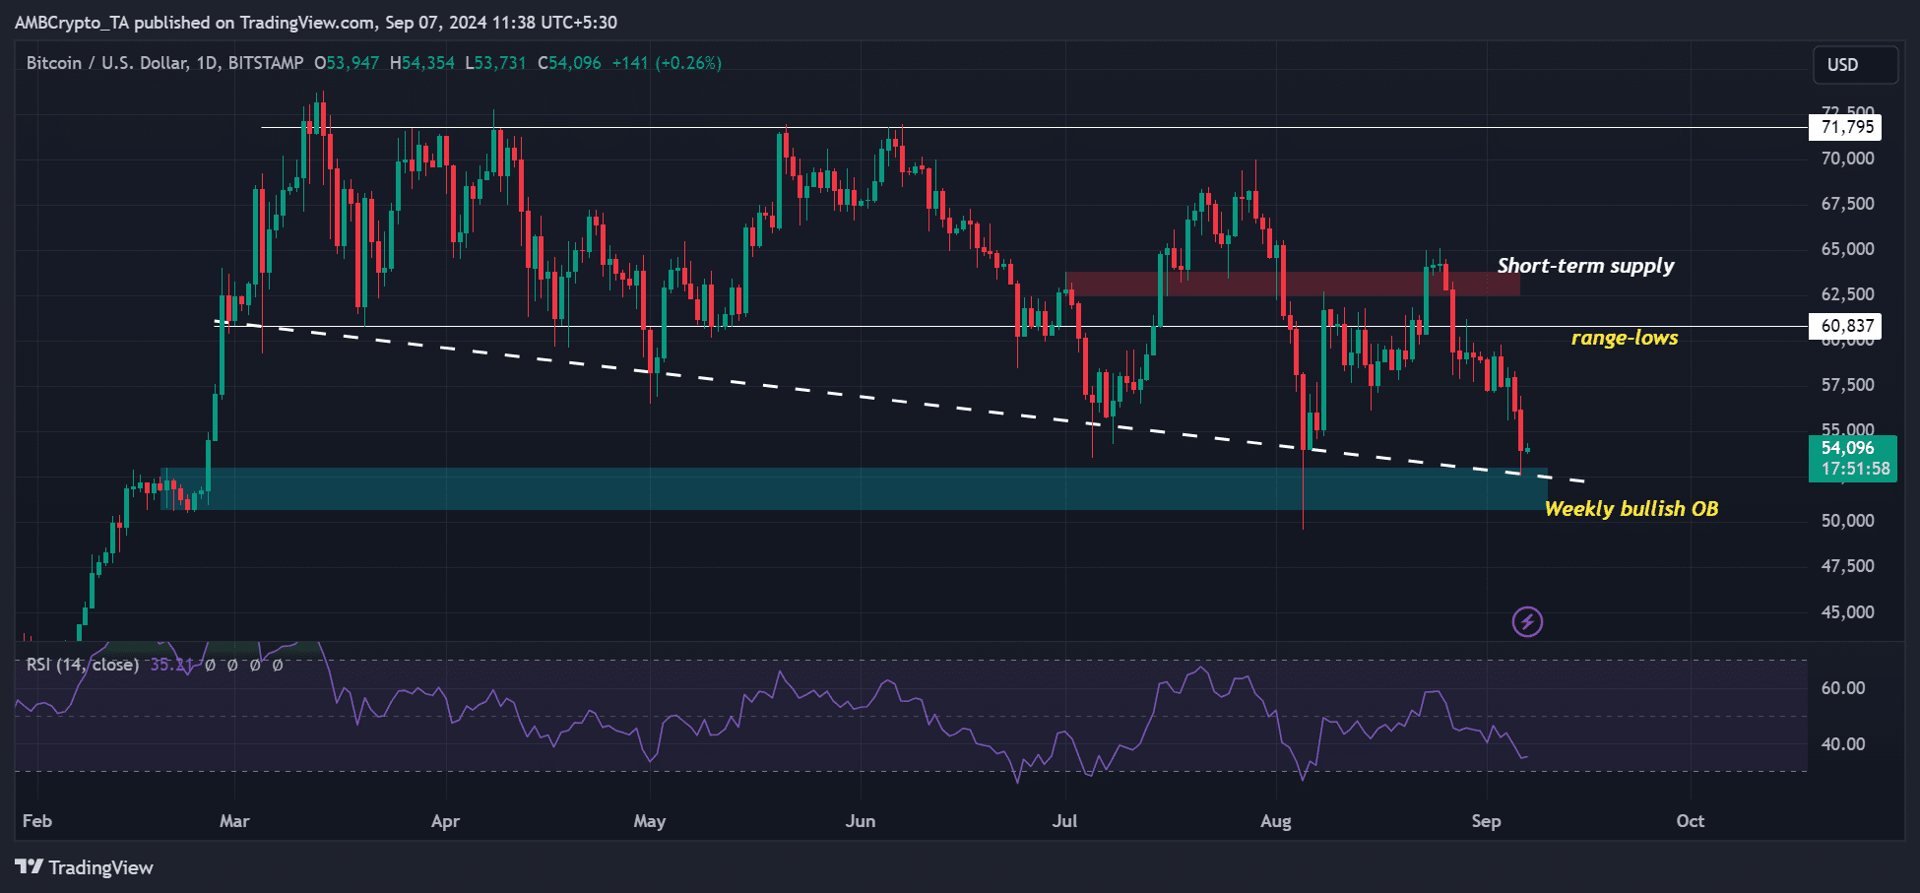Click the 'Weekly bullish OB' annotation
The height and width of the screenshot is (893, 1920).
tap(1632, 509)
